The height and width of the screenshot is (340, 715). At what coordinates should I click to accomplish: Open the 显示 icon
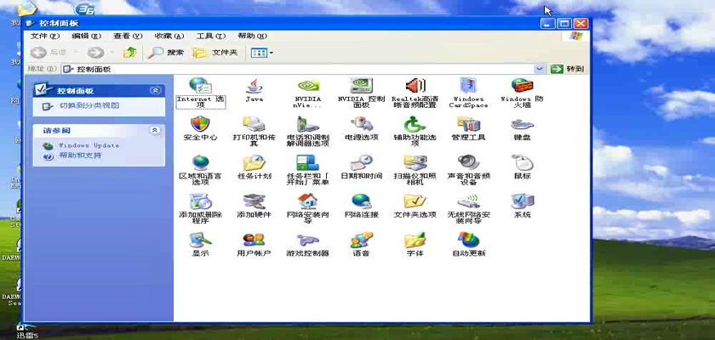coord(201,240)
